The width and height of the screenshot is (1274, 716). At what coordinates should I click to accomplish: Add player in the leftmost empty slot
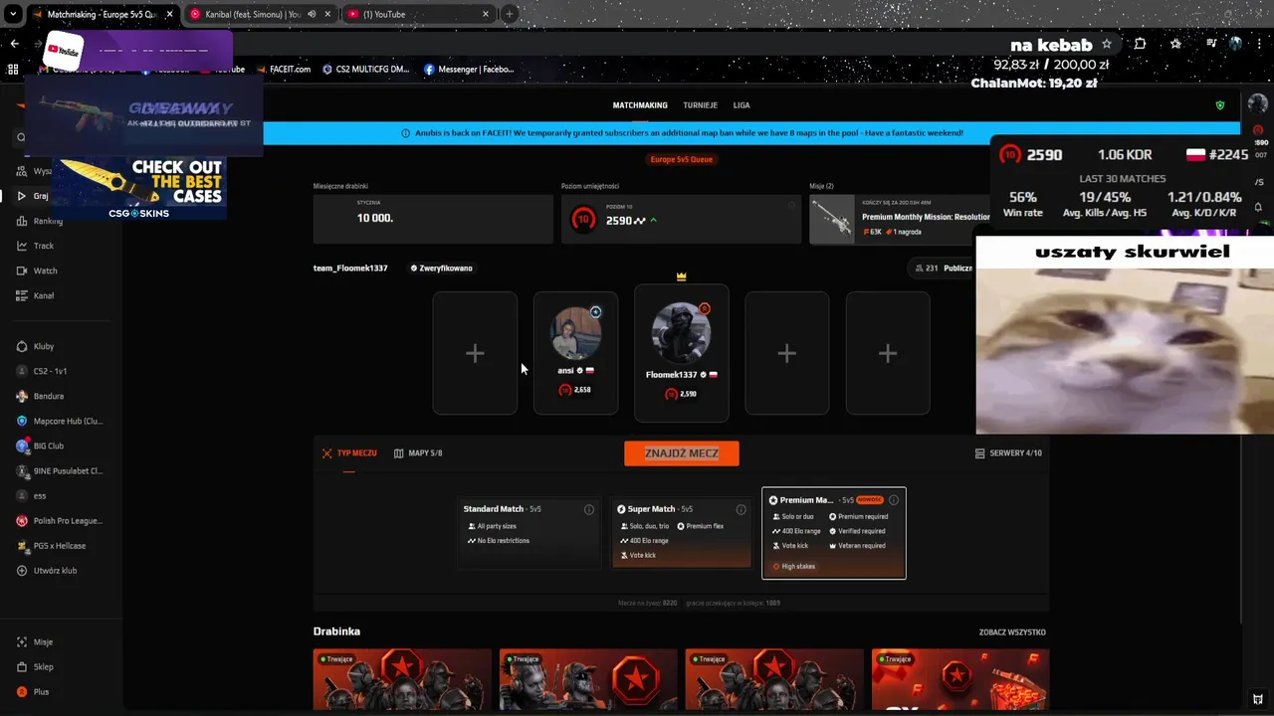[x=475, y=353]
